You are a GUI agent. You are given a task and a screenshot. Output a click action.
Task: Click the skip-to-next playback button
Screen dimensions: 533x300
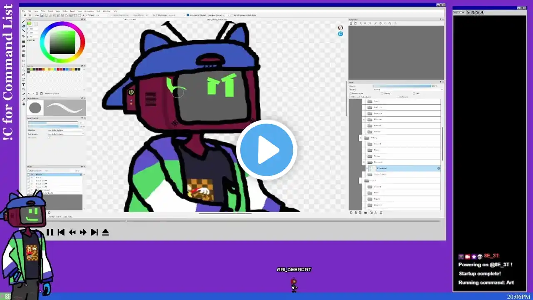click(94, 232)
